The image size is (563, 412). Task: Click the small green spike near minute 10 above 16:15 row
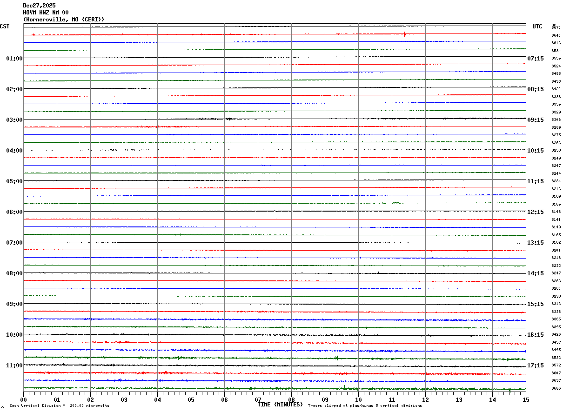367,327
